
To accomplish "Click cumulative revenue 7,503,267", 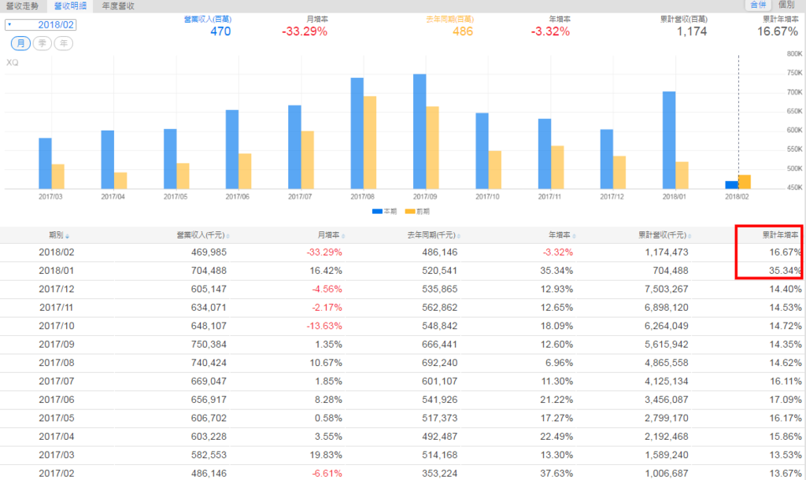I will (666, 290).
